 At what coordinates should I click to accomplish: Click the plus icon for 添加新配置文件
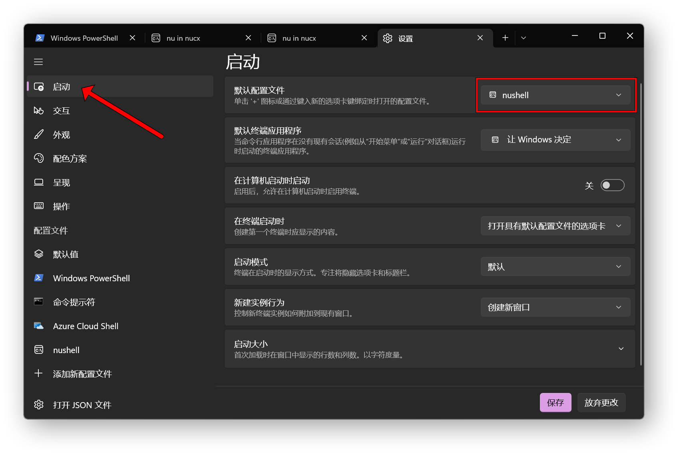pyautogui.click(x=38, y=373)
